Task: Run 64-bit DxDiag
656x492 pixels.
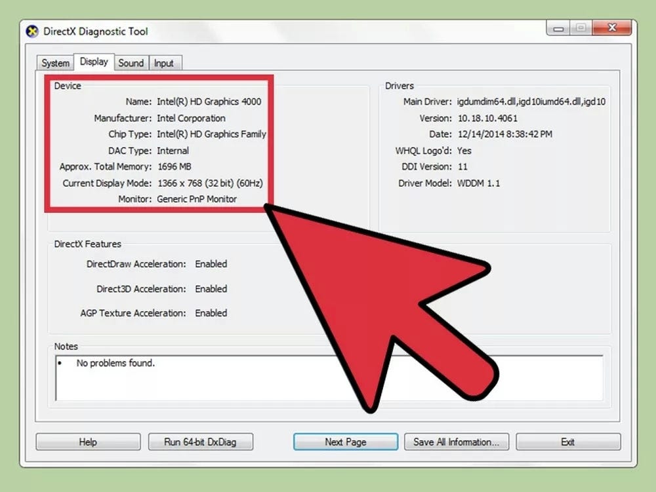Action: pyautogui.click(x=201, y=442)
